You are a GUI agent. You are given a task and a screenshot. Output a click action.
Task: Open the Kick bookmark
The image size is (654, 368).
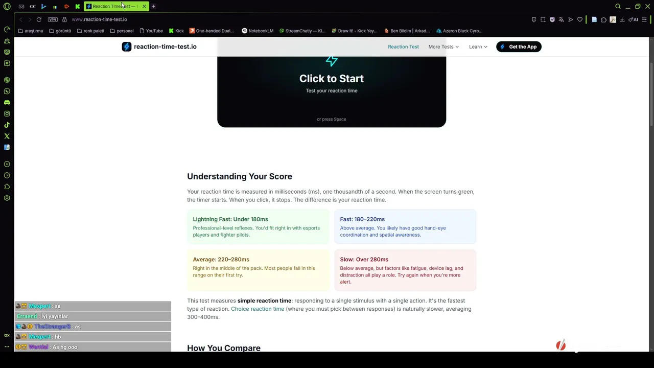(x=176, y=31)
